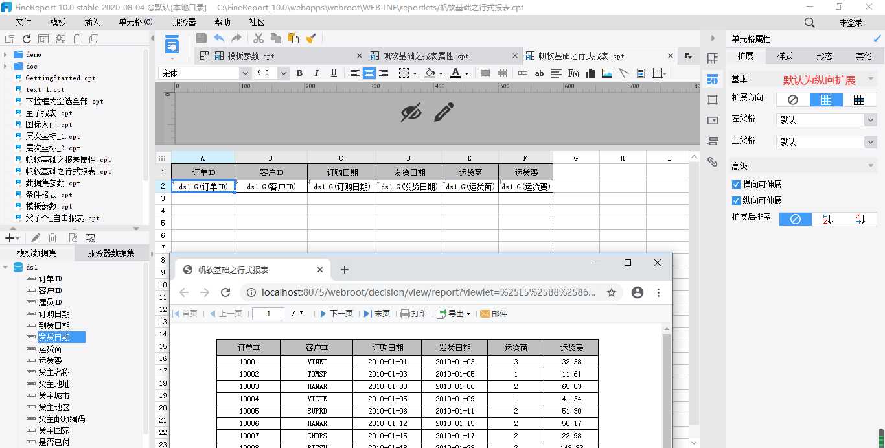Viewport: 885px width, 448px height.
Task: Click the page number field in preview
Action: tap(268, 314)
